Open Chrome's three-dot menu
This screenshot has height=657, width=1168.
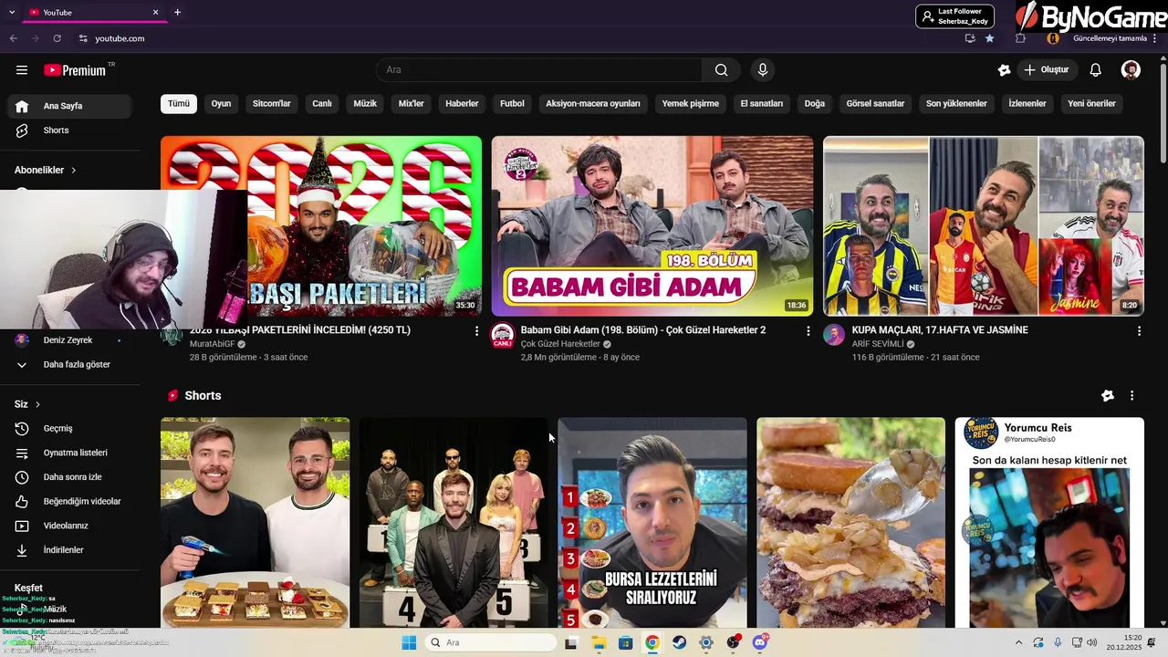point(1155,38)
